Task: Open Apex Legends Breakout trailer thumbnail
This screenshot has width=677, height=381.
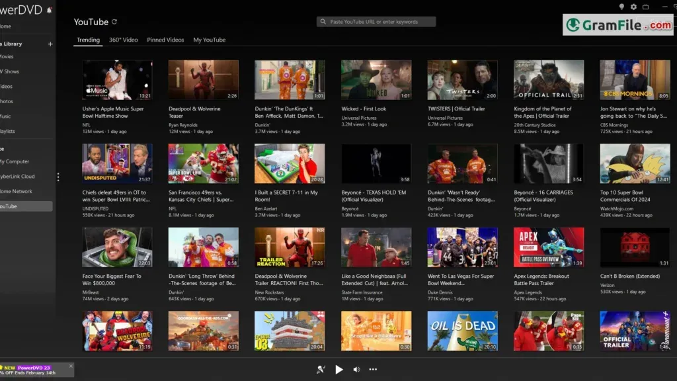Action: (x=549, y=247)
